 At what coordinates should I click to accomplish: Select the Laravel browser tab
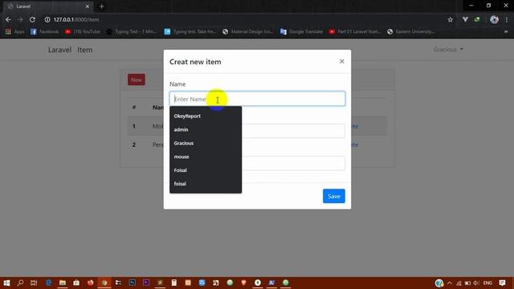48,6
